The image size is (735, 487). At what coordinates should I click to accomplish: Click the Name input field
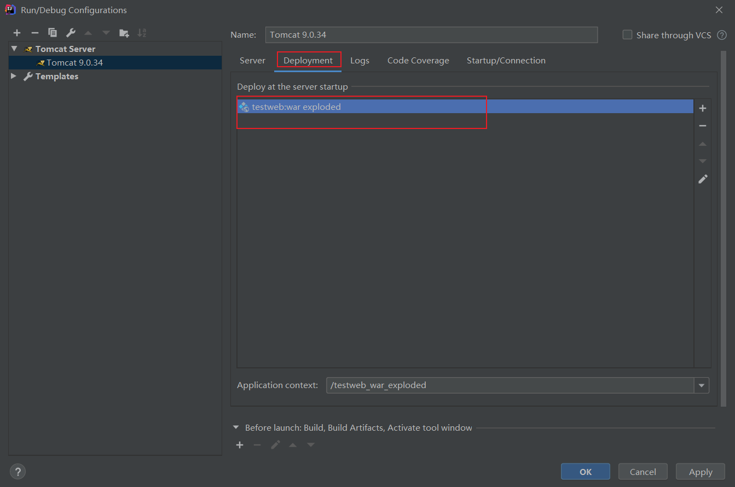pos(431,34)
